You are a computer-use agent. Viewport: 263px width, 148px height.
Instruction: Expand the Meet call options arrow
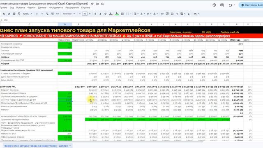pos(234,5)
